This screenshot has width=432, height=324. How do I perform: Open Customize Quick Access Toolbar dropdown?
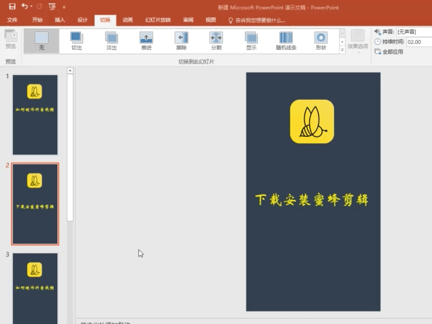pos(64,7)
